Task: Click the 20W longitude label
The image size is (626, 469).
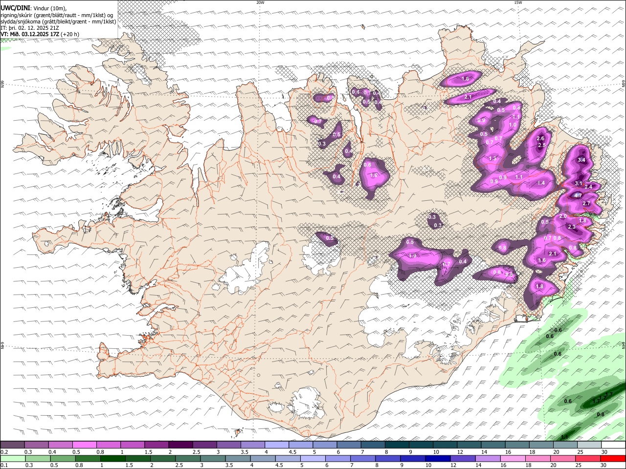Action: coord(260,2)
